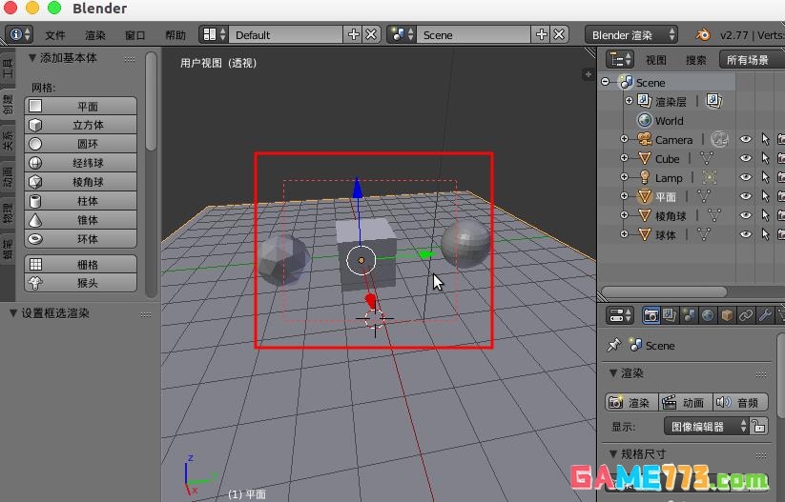
Task: Add a 圆环 (circle) mesh
Action: pos(81,144)
